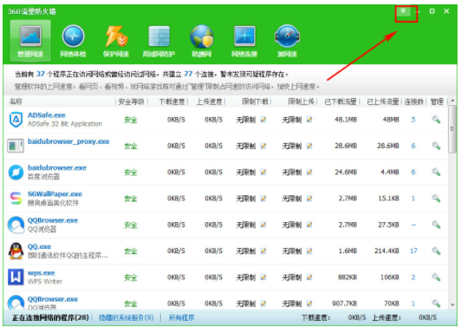Screen dimensions: 461x334
Task: Sort by the 安全等级 column header
Action: point(131,102)
